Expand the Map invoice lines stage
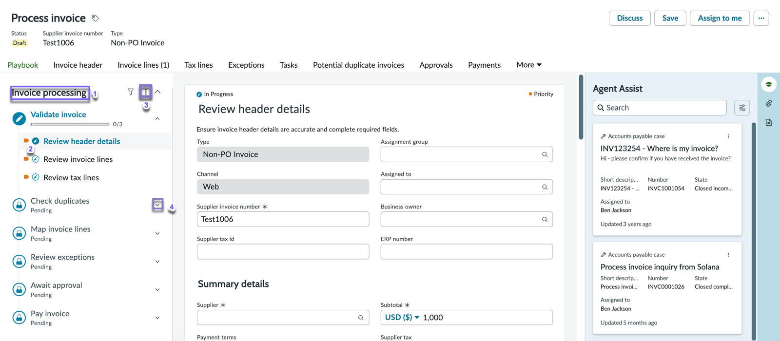This screenshot has height=341, width=780. coord(157,233)
